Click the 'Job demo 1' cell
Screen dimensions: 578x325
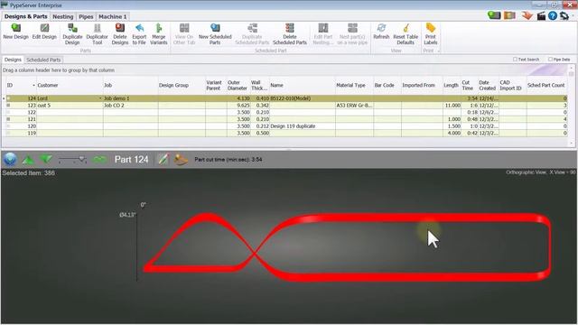130,98
